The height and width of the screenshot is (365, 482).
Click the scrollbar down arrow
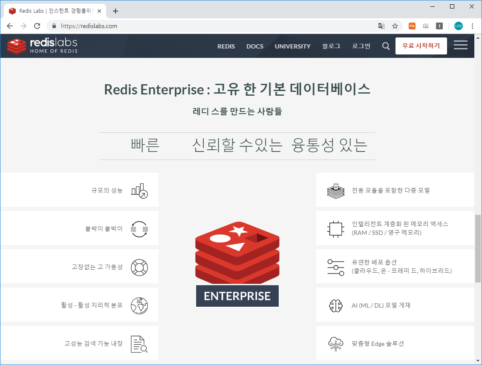(478, 361)
